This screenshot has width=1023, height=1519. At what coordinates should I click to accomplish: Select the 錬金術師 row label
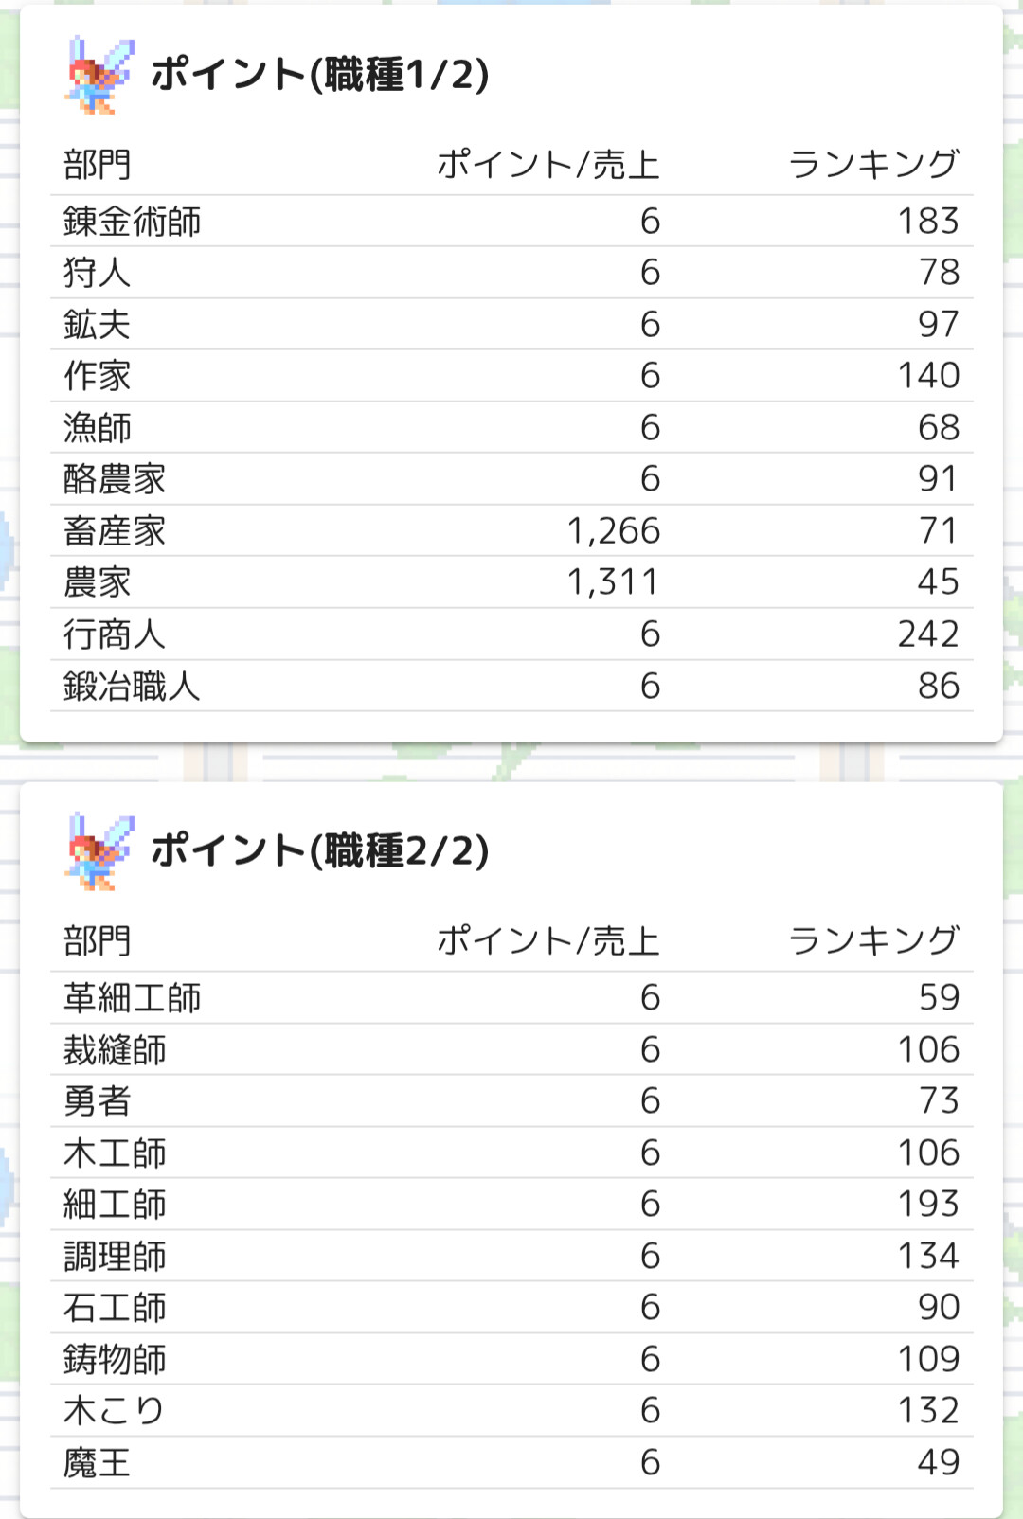[132, 222]
